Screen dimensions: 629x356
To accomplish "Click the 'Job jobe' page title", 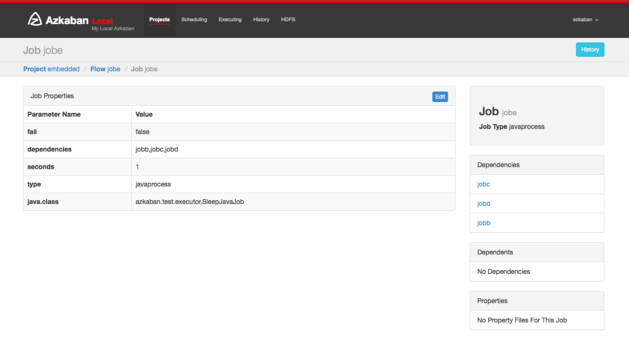I will click(43, 50).
